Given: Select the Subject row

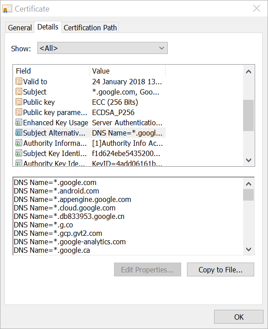Looking at the screenshot, I should [x=89, y=92].
